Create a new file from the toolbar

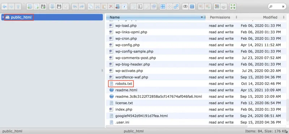pos(36,7)
